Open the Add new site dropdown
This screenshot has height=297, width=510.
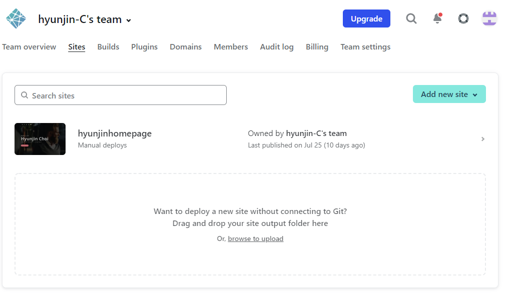click(x=449, y=94)
